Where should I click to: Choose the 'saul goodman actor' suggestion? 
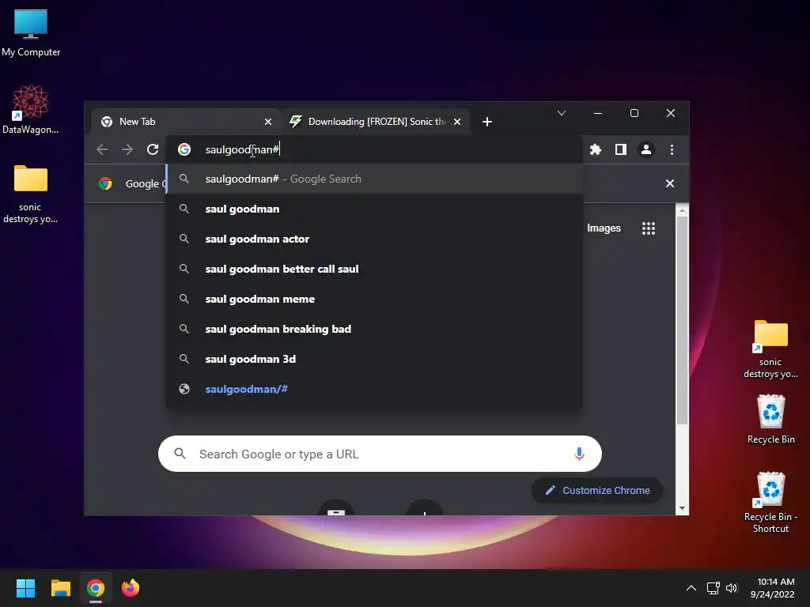tap(374, 239)
